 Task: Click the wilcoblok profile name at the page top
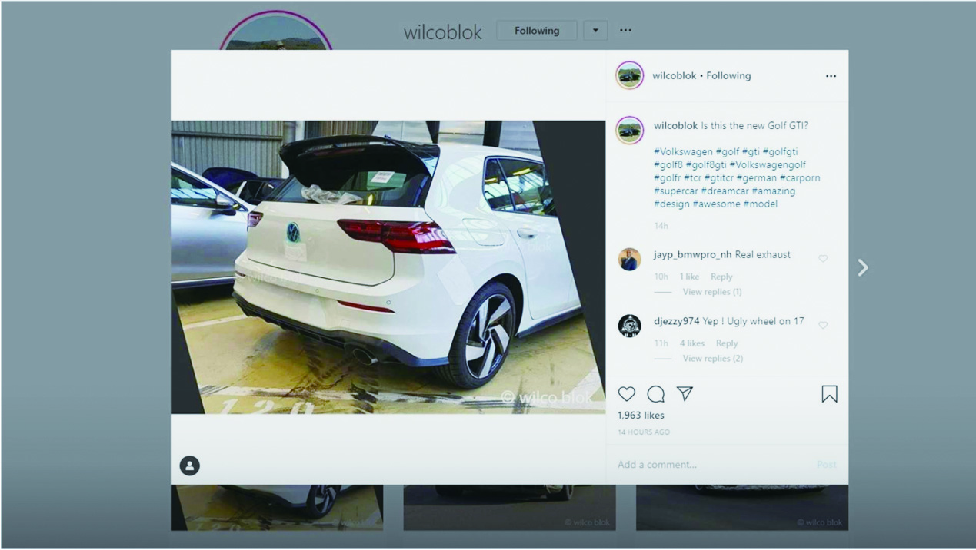443,32
